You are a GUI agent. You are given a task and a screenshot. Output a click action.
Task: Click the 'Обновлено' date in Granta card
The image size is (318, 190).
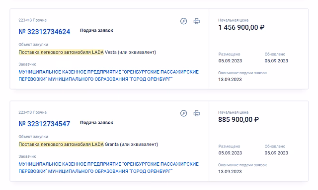pos(276,153)
